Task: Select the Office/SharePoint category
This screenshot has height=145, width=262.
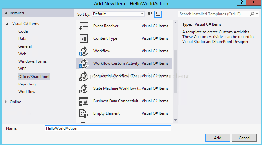Action: pyautogui.click(x=34, y=77)
